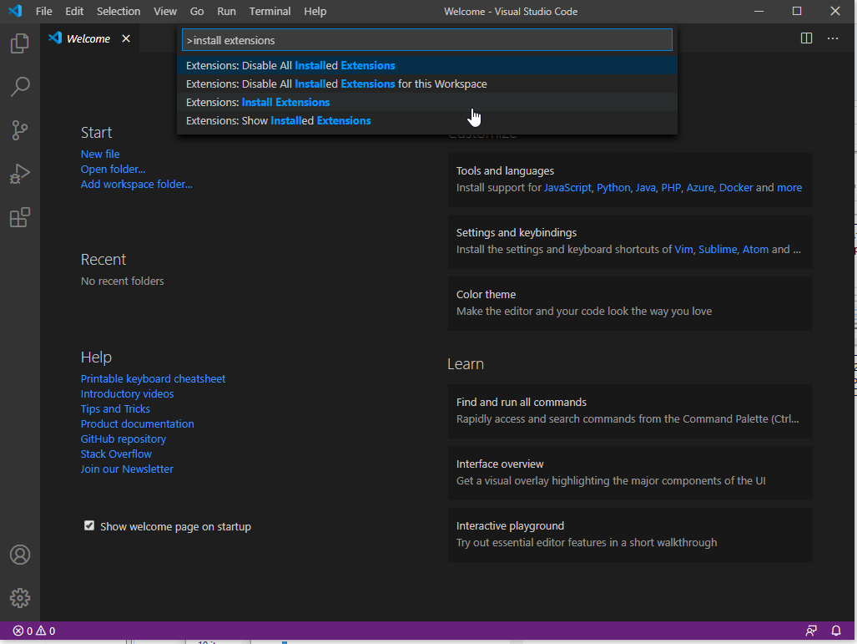Click the Split Editor Right icon

806,38
